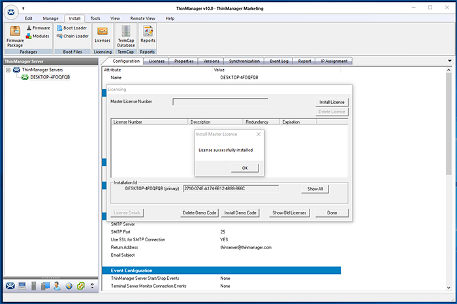Expand the bottom bar overflow chevron
The image size is (457, 304).
pos(92,285)
